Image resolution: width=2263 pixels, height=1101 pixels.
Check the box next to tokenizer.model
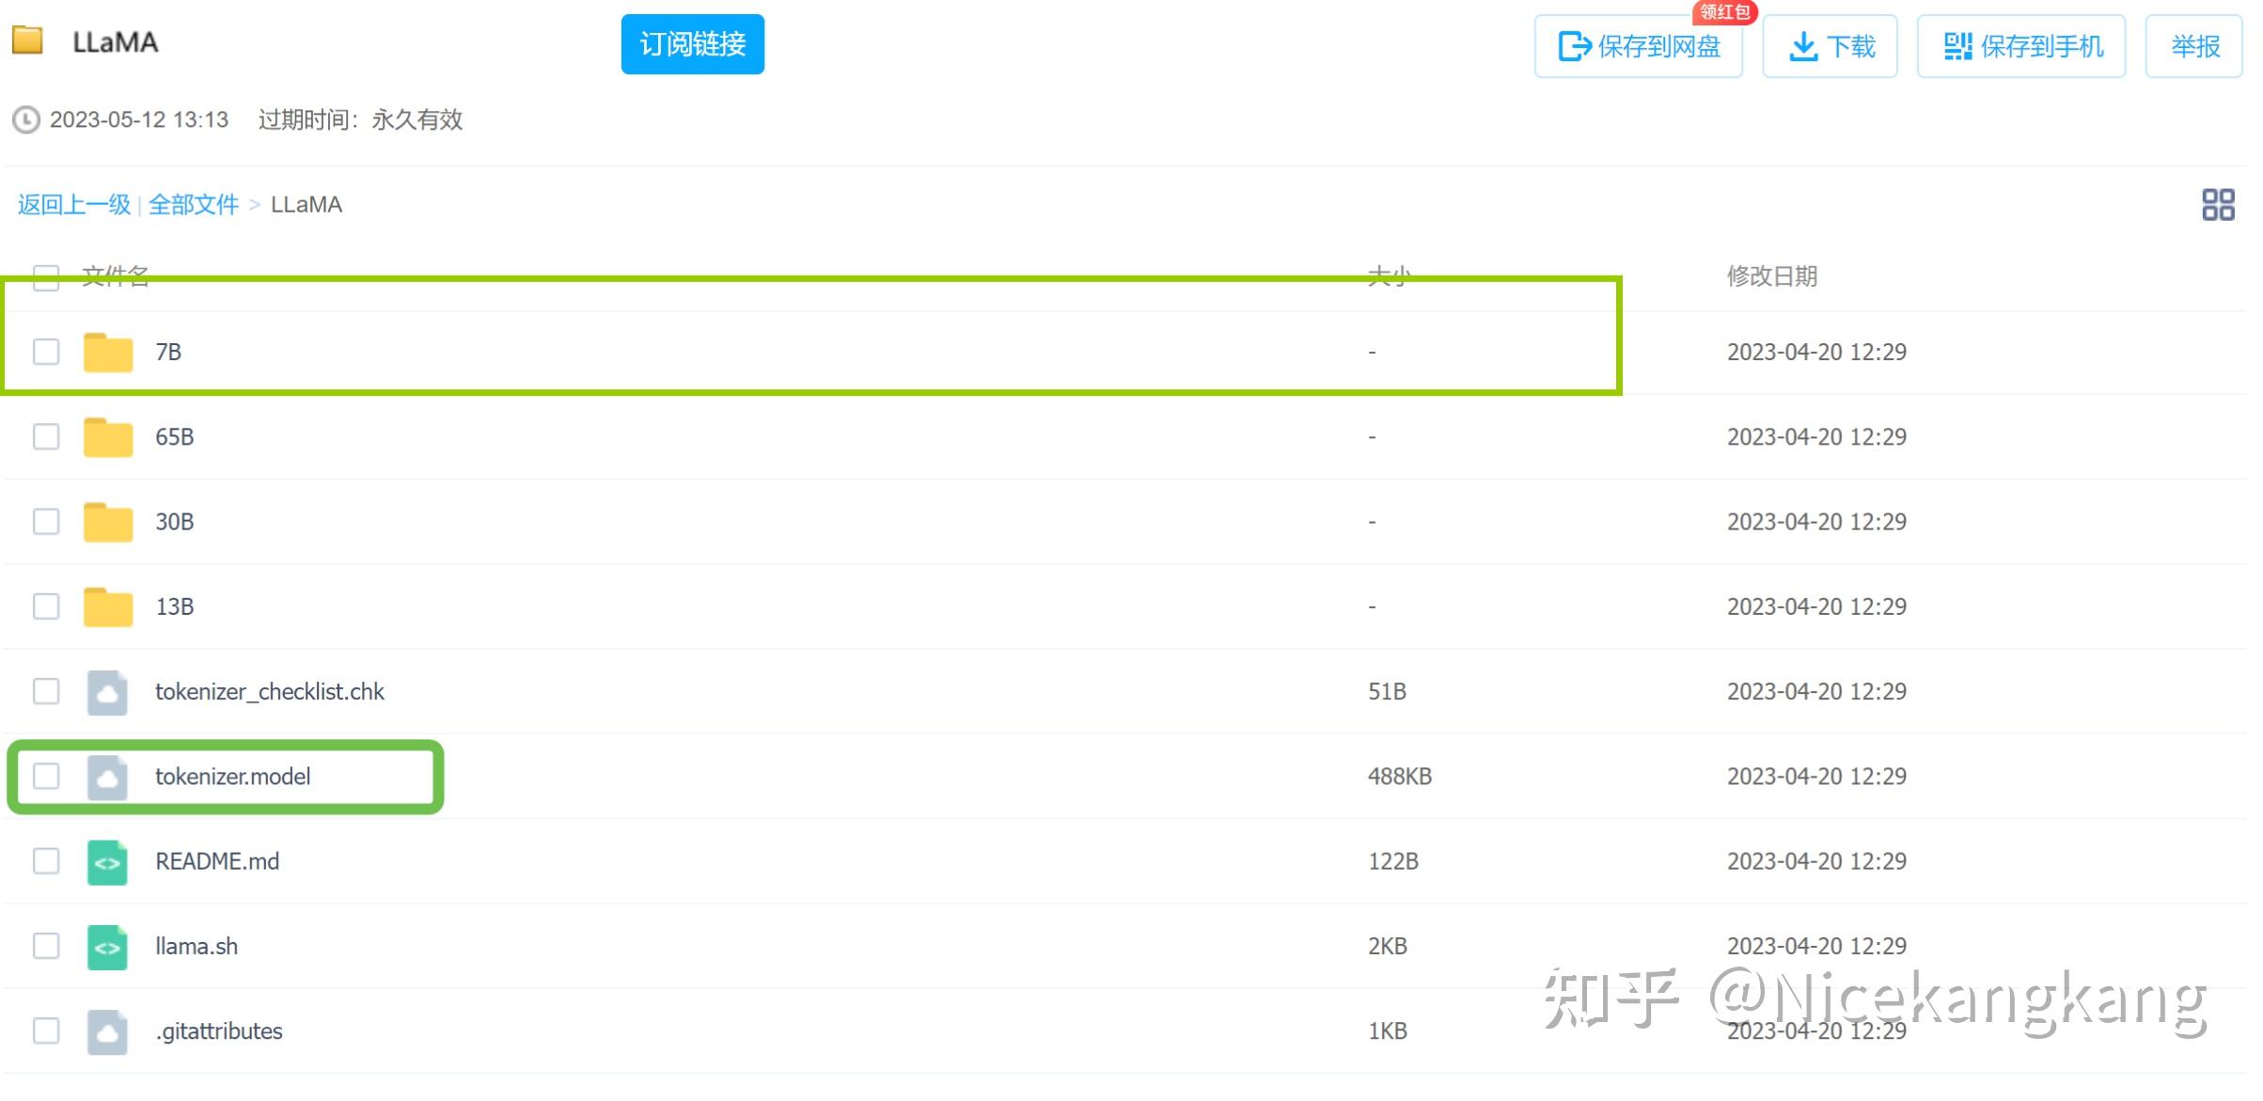[46, 777]
